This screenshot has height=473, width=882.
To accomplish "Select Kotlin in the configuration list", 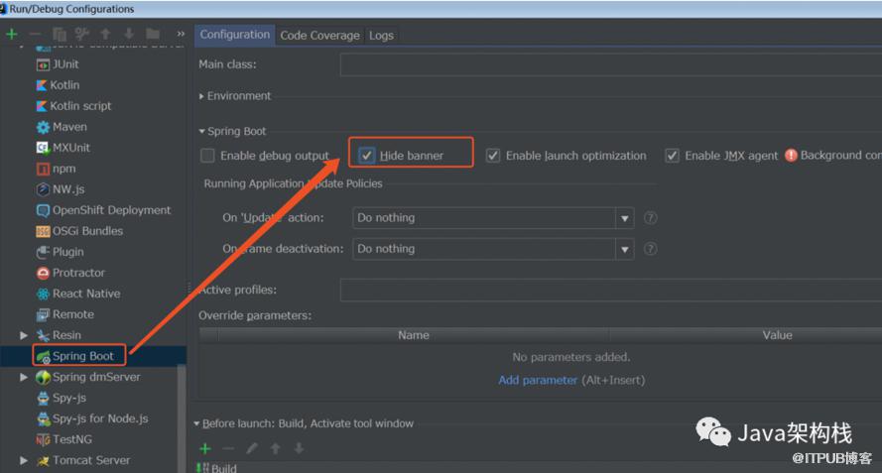I will click(58, 85).
